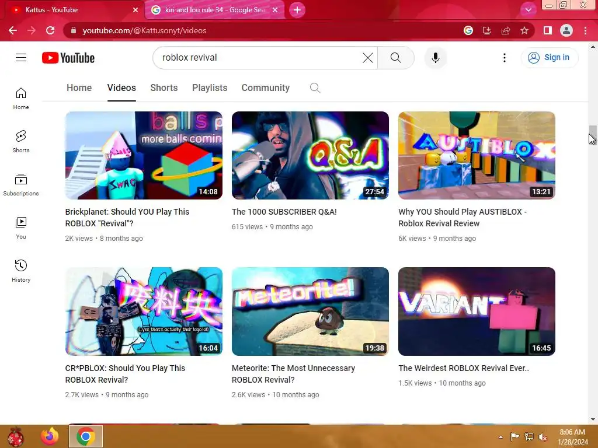The height and width of the screenshot is (448, 598).
Task: Close the Kattus - YouTube tab
Action: tap(135, 10)
